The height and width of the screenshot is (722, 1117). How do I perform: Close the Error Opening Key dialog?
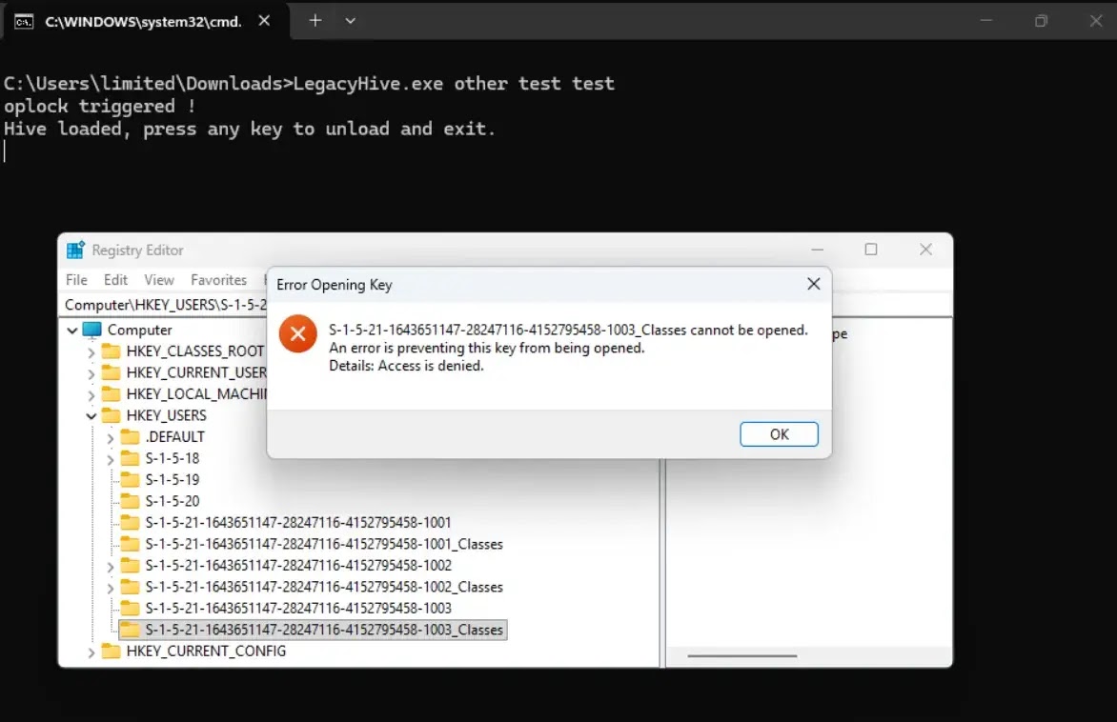[814, 284]
